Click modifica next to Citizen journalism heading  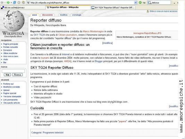pos(108,43)
